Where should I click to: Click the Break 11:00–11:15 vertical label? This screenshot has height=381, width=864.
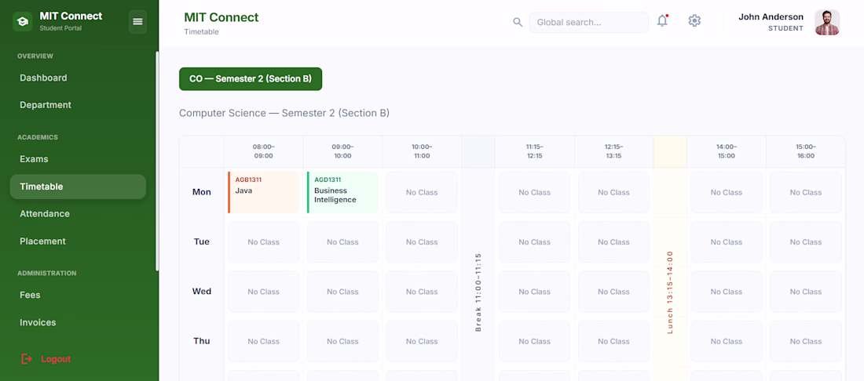tap(478, 292)
